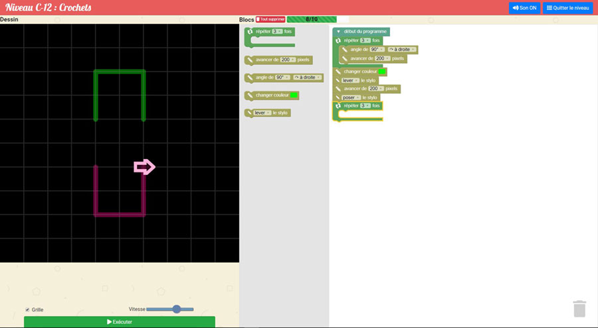598x328 pixels.
Task: Toggle sound with Son ON button
Action: coord(524,8)
